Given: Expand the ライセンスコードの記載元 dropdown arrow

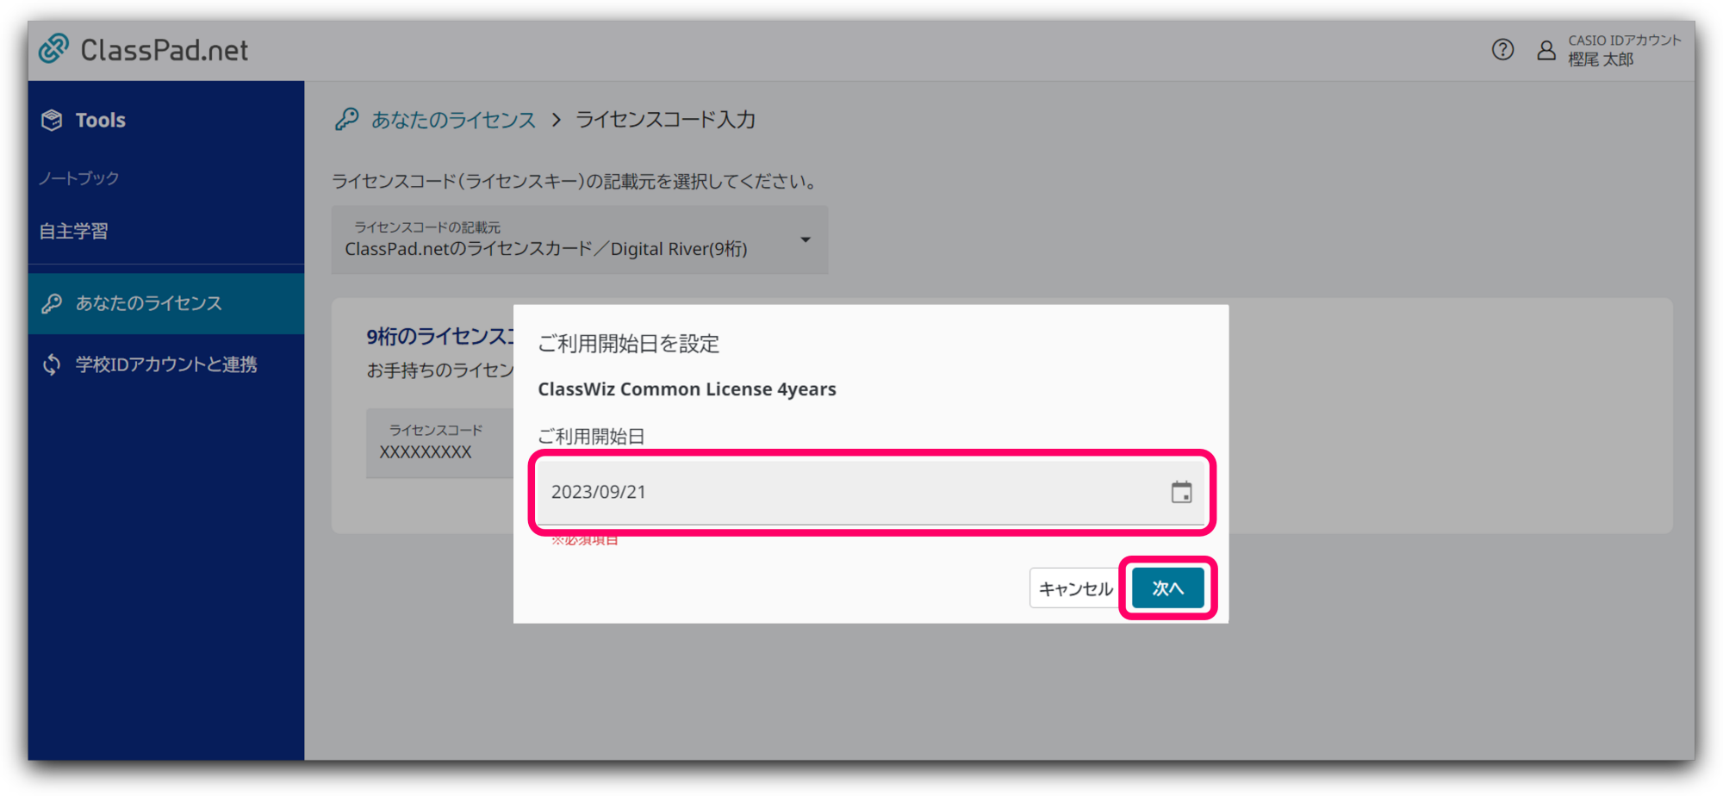Looking at the screenshot, I should click(x=806, y=239).
